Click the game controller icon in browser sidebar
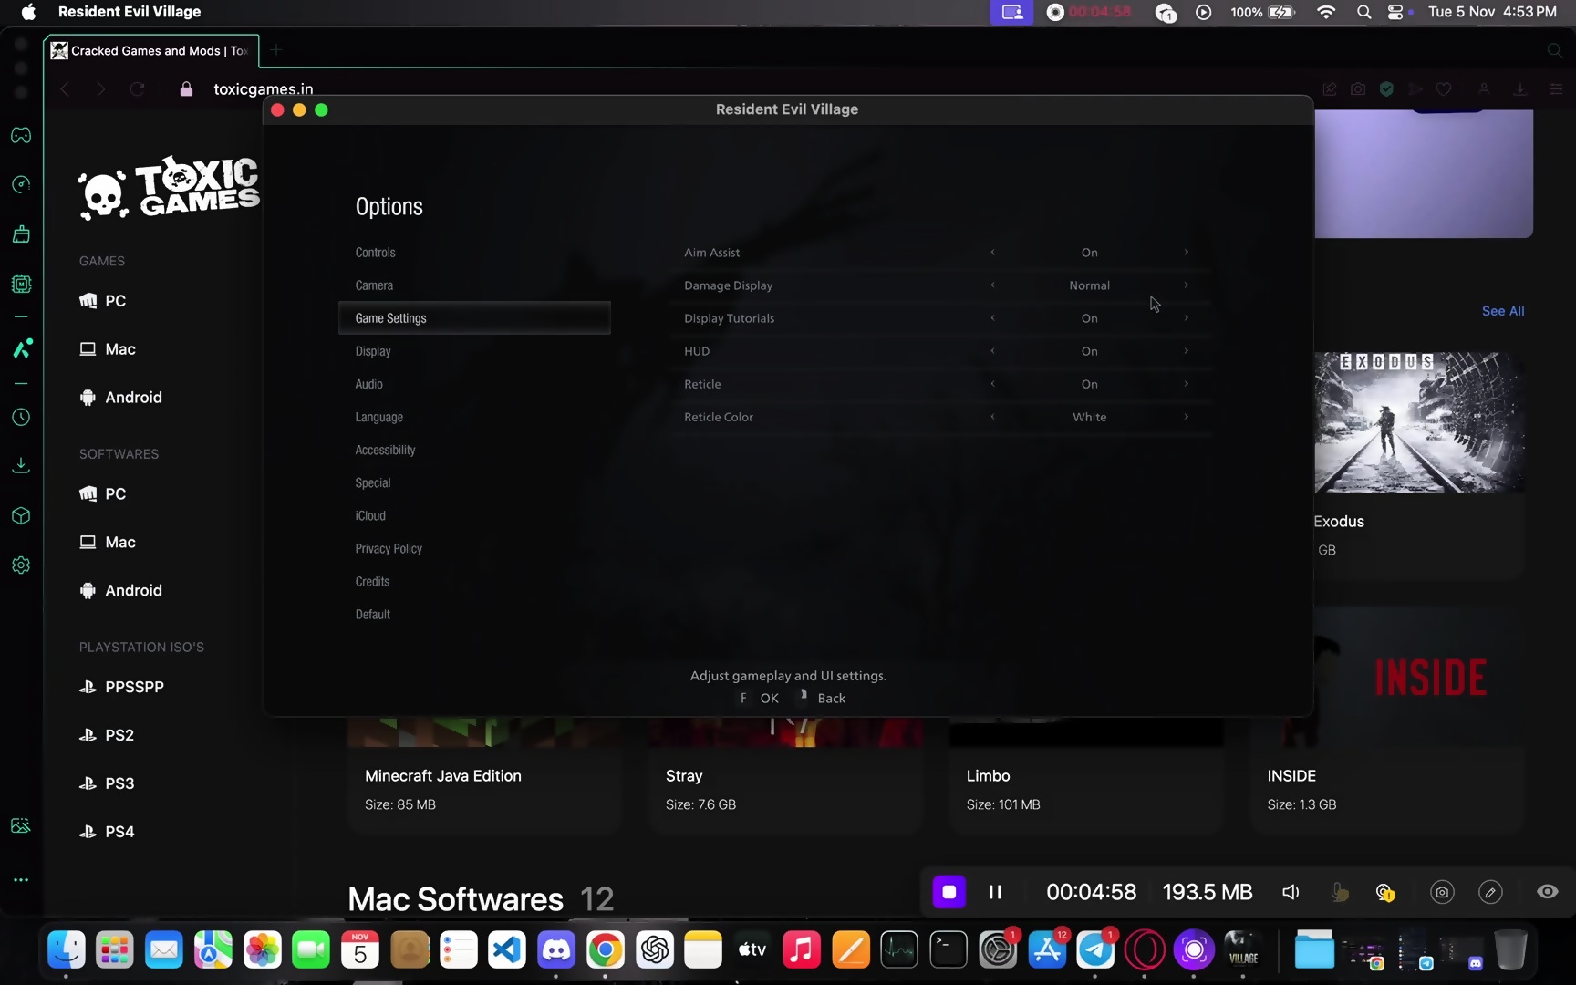Screen dimensions: 1576x985 coord(21,136)
